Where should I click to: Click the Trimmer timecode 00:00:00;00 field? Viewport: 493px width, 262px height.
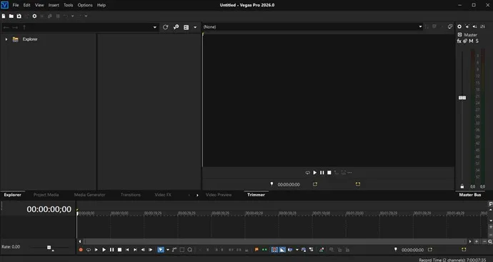pyautogui.click(x=289, y=184)
